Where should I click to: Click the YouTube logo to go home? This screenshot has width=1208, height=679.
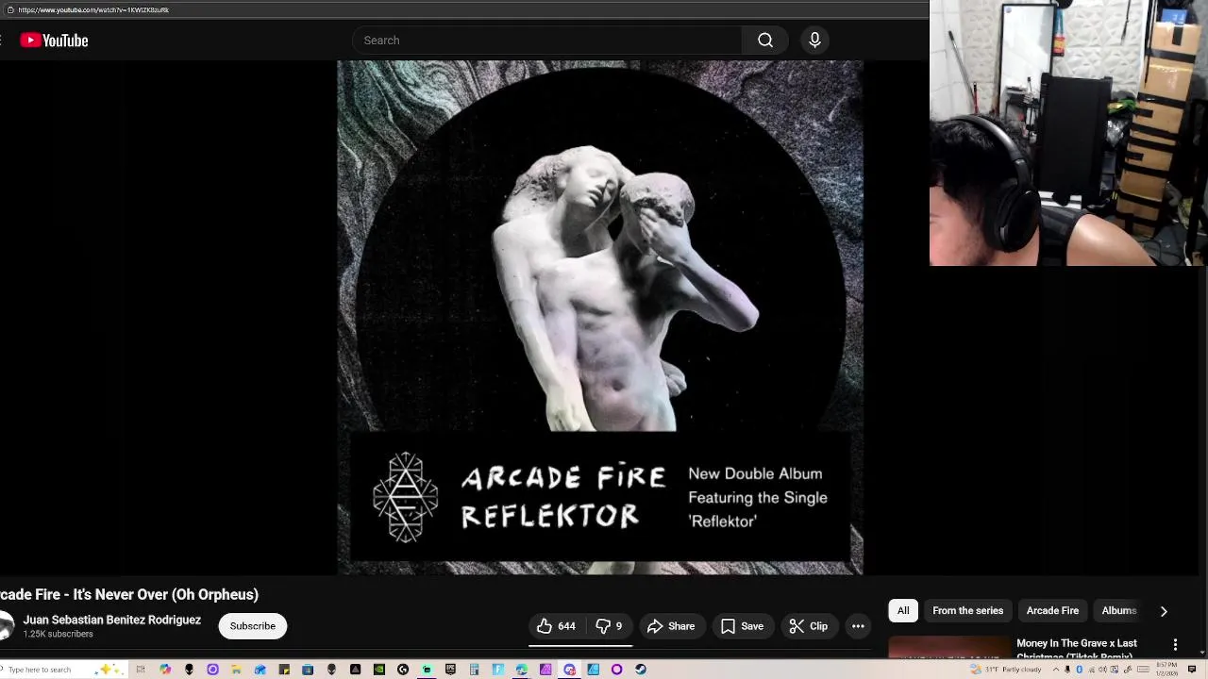click(54, 41)
